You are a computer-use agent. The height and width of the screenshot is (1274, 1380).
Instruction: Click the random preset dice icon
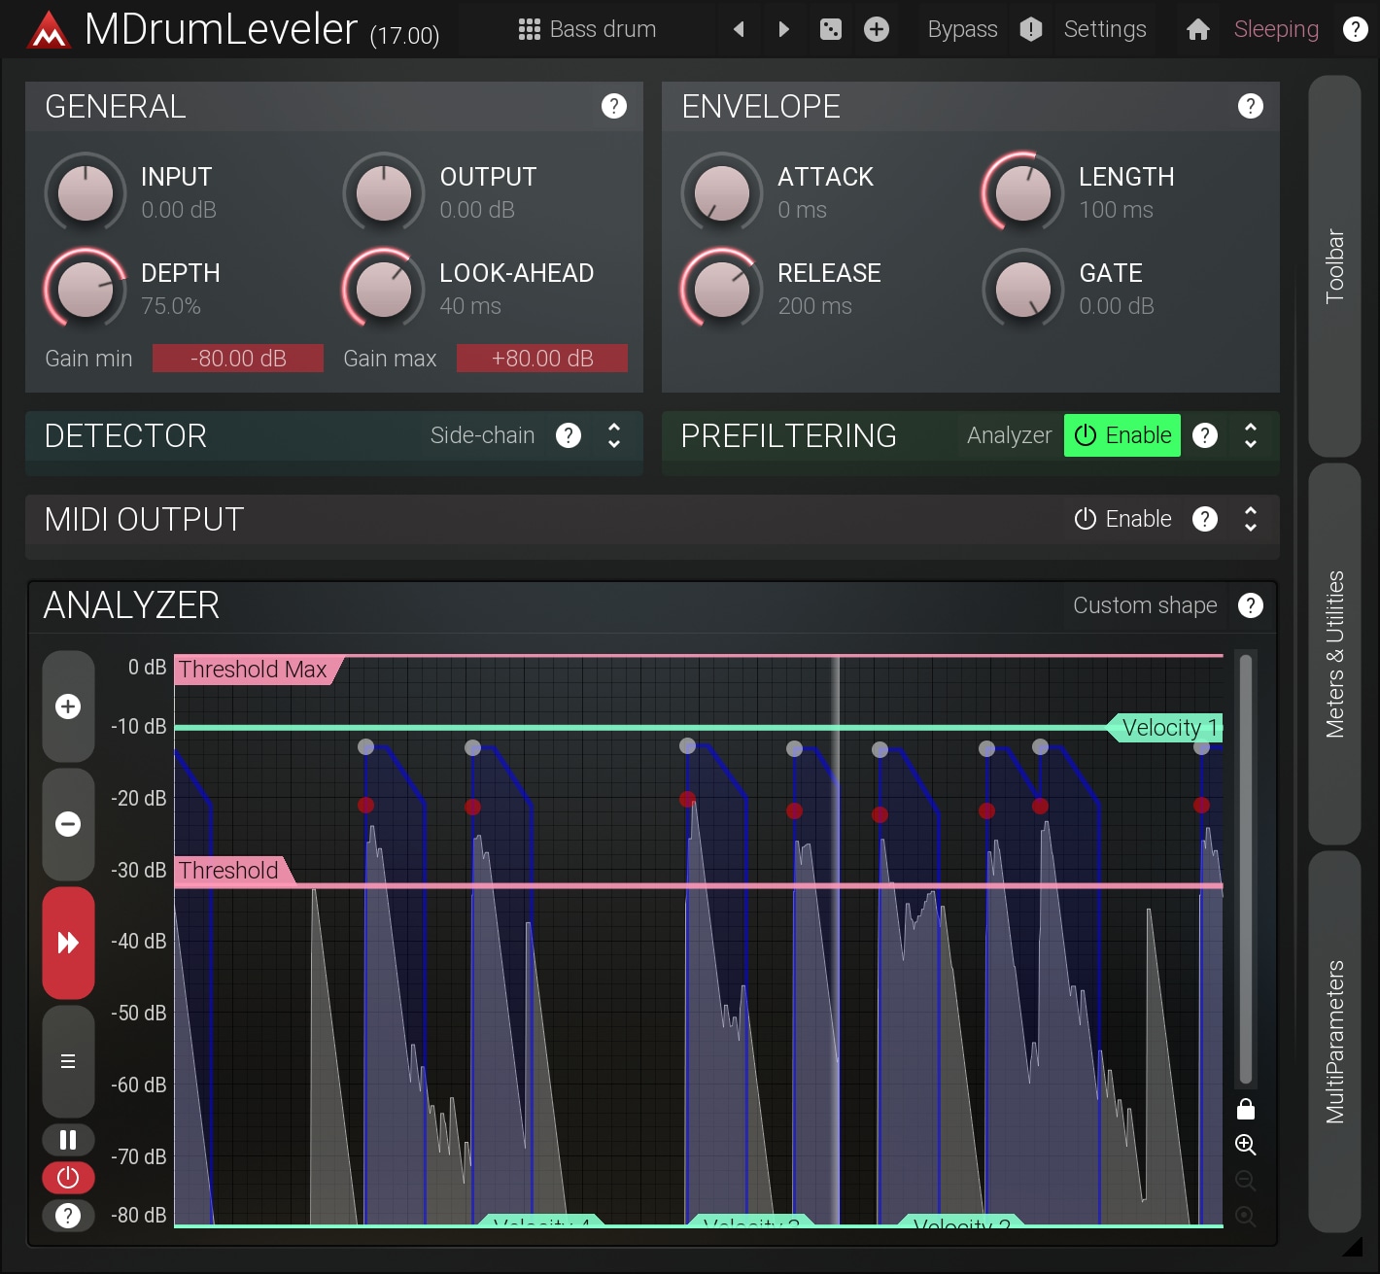(x=830, y=29)
